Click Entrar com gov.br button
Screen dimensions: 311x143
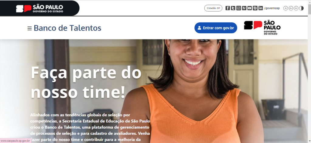pyautogui.click(x=216, y=28)
